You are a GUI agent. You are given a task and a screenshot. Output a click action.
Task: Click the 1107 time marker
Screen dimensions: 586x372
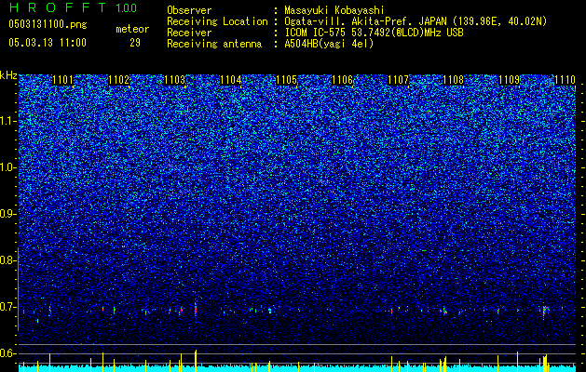pyautogui.click(x=398, y=80)
